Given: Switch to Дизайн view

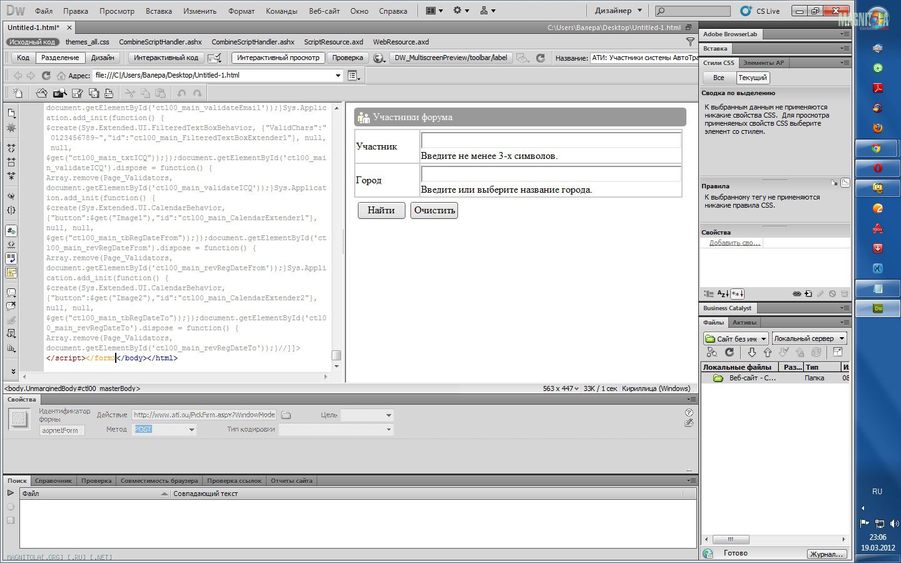Looking at the screenshot, I should tap(103, 58).
